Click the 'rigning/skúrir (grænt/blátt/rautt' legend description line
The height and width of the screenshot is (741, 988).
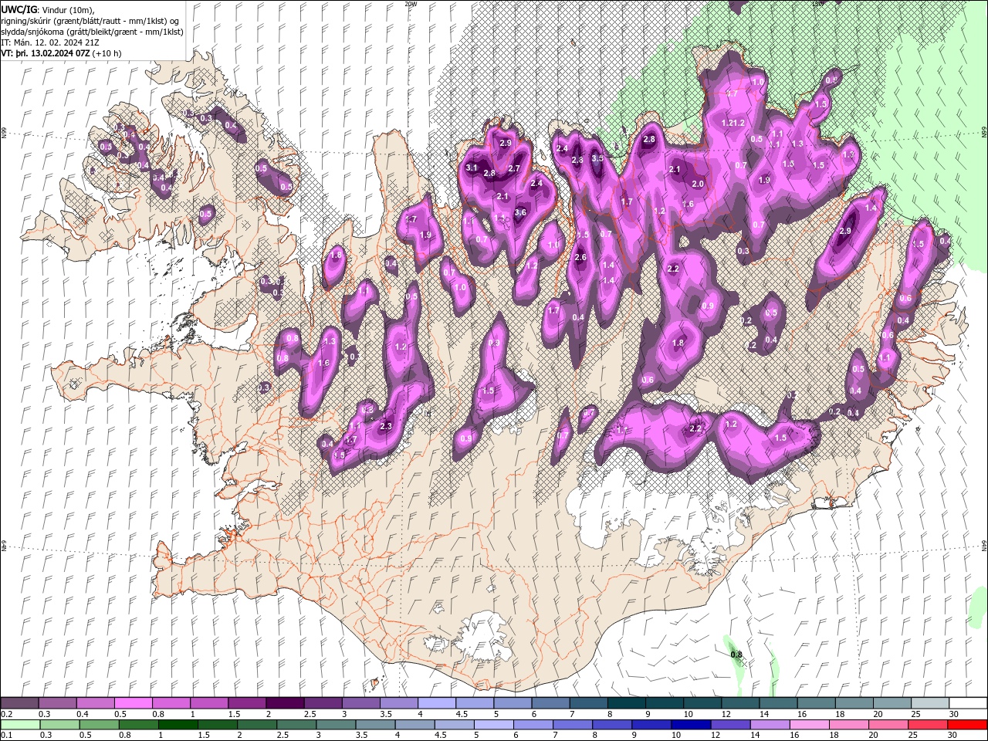coord(90,20)
